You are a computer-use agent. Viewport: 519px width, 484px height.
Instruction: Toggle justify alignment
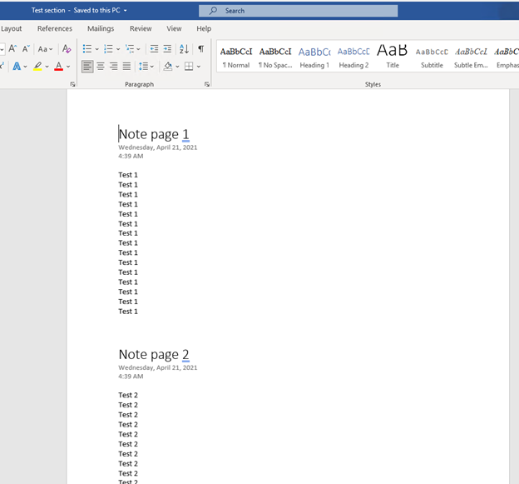click(x=126, y=67)
